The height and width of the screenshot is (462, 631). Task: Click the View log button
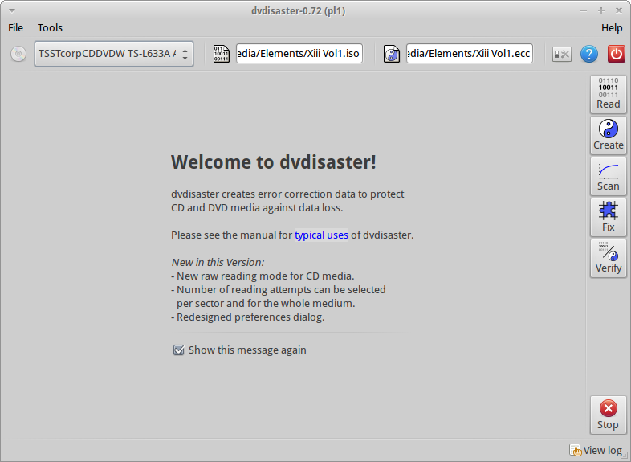(595, 451)
